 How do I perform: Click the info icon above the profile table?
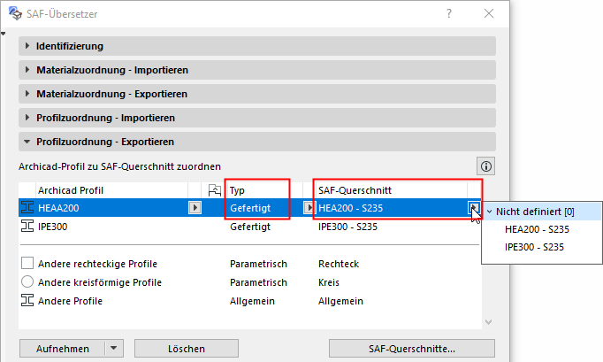[486, 166]
